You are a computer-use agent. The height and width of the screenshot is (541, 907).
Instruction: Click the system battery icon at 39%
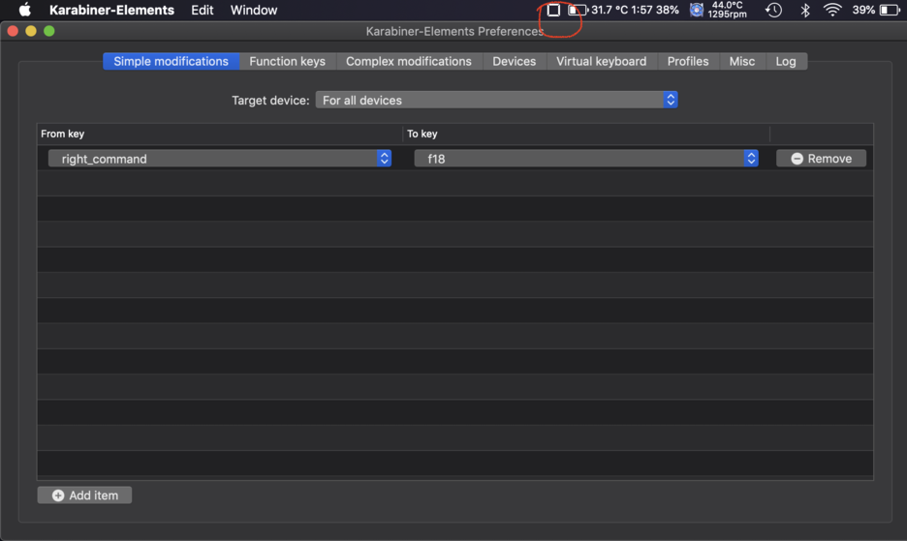890,10
